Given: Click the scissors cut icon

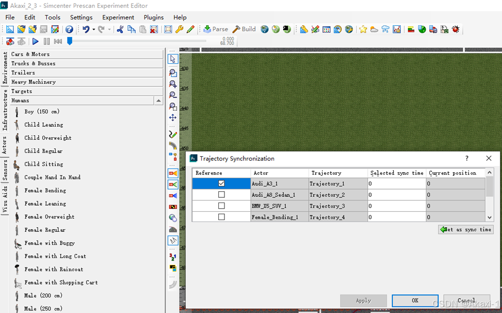Looking at the screenshot, I should 120,29.
